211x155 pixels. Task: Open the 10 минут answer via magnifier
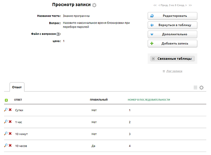coord(6,134)
